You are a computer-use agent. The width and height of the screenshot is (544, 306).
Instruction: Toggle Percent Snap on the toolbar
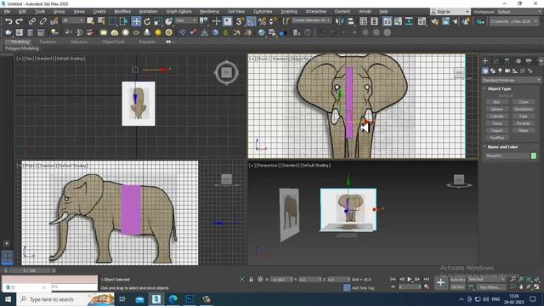tap(262, 21)
